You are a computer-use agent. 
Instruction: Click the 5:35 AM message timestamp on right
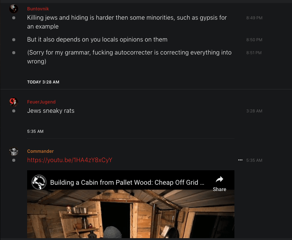254,160
